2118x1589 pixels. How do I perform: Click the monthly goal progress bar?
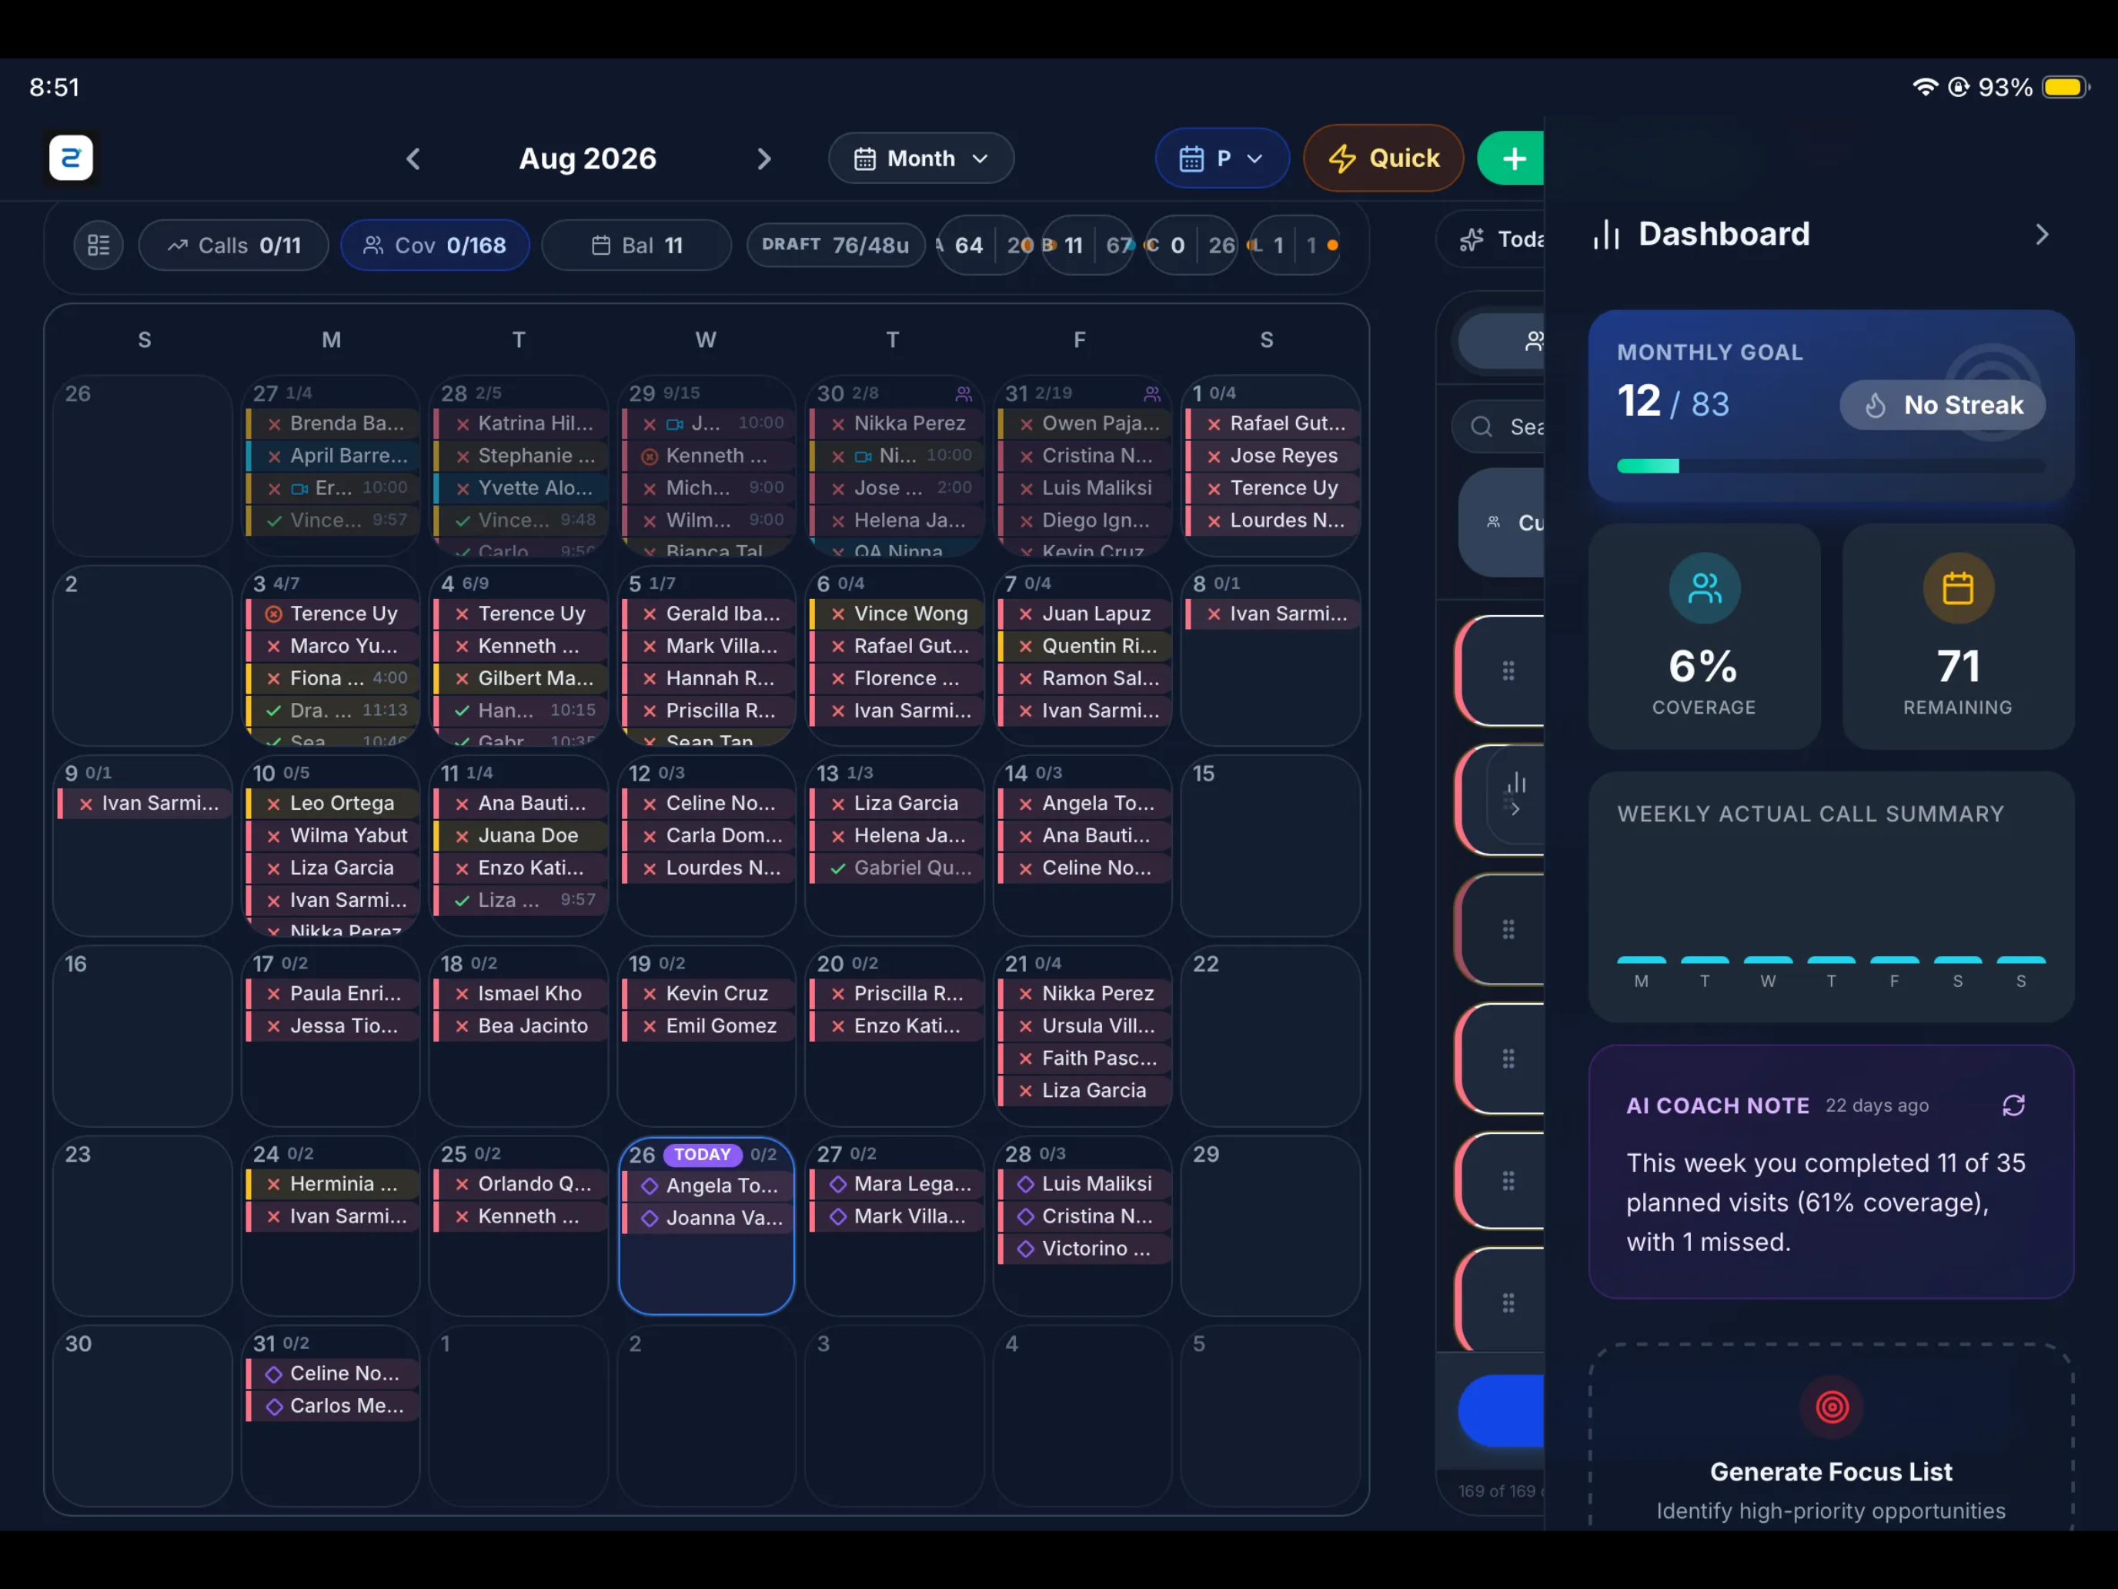click(x=1831, y=467)
